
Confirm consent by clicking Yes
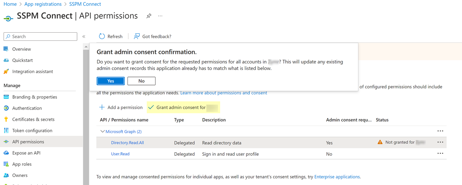pos(110,81)
